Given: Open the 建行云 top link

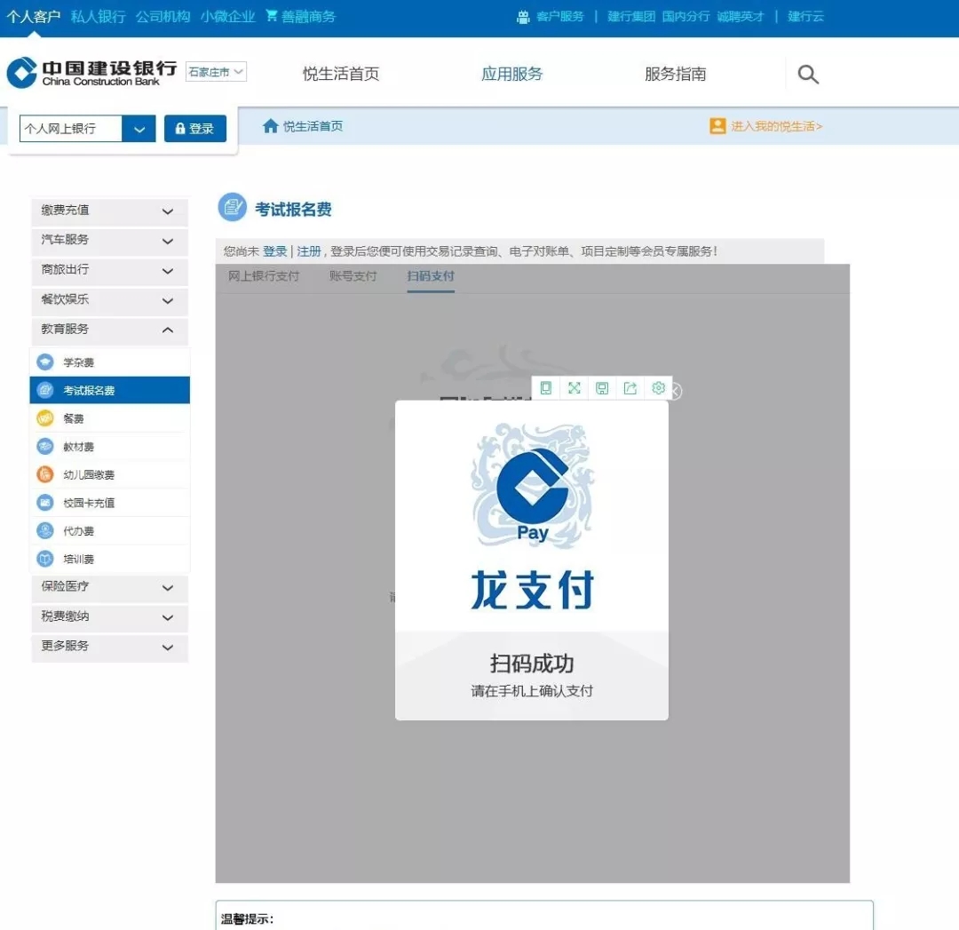Looking at the screenshot, I should pos(805,17).
